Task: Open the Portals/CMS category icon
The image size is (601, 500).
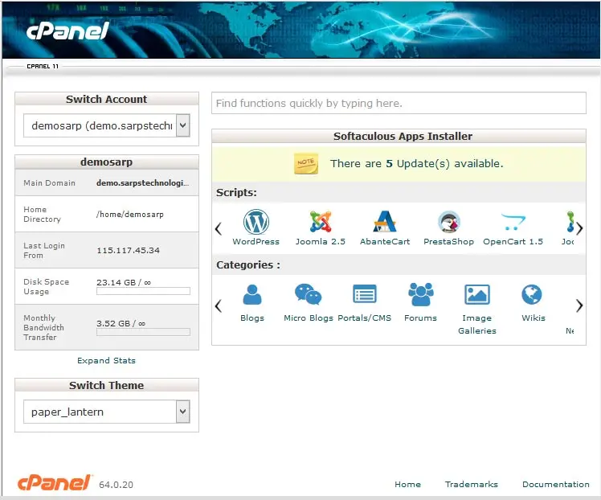Action: (x=364, y=296)
